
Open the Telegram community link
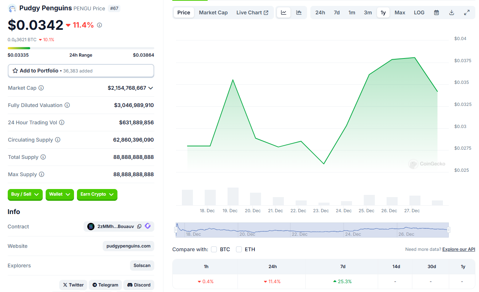(x=105, y=285)
